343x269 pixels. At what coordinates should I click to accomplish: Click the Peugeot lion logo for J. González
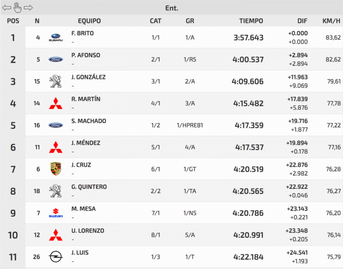[56, 82]
